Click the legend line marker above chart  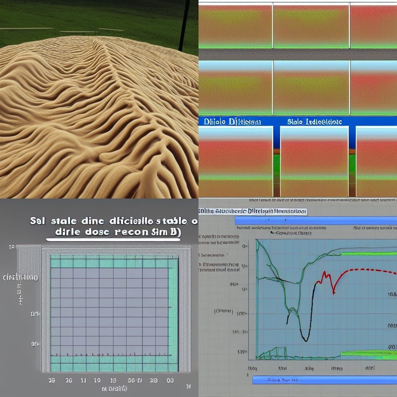[274, 233]
